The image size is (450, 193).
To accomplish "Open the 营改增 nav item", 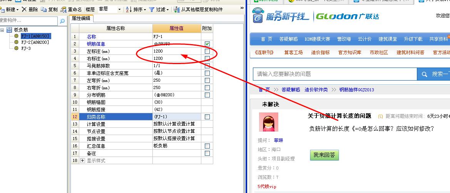I will tap(344, 39).
